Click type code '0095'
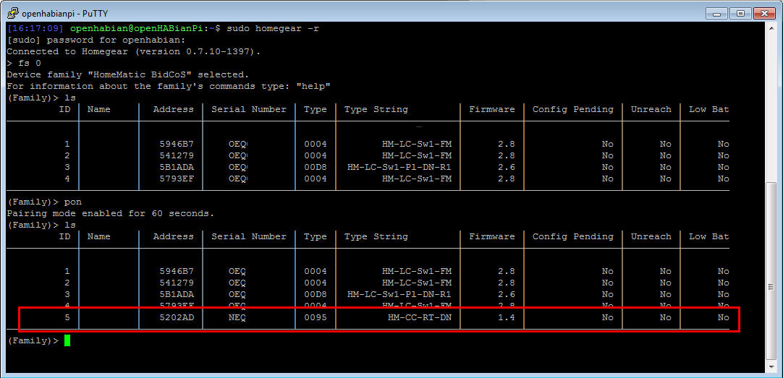Viewport: 783px width, 378px height. point(316,317)
